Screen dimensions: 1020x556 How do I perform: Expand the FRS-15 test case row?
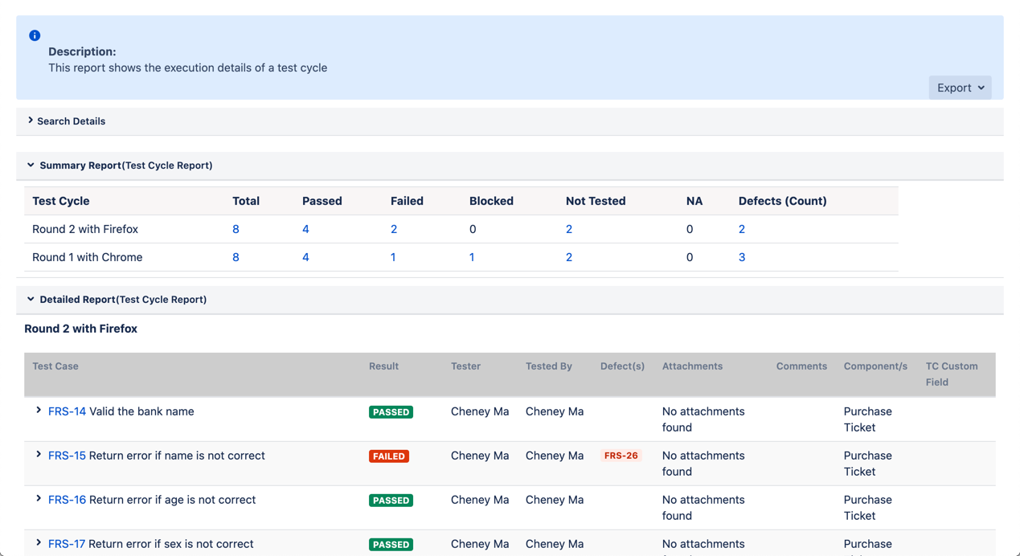[39, 455]
